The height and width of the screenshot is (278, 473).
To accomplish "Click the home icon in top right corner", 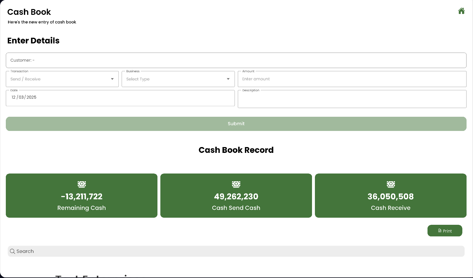I will tap(461, 11).
